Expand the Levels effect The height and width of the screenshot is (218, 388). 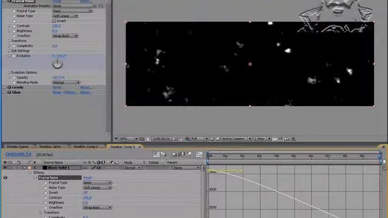point(4,87)
